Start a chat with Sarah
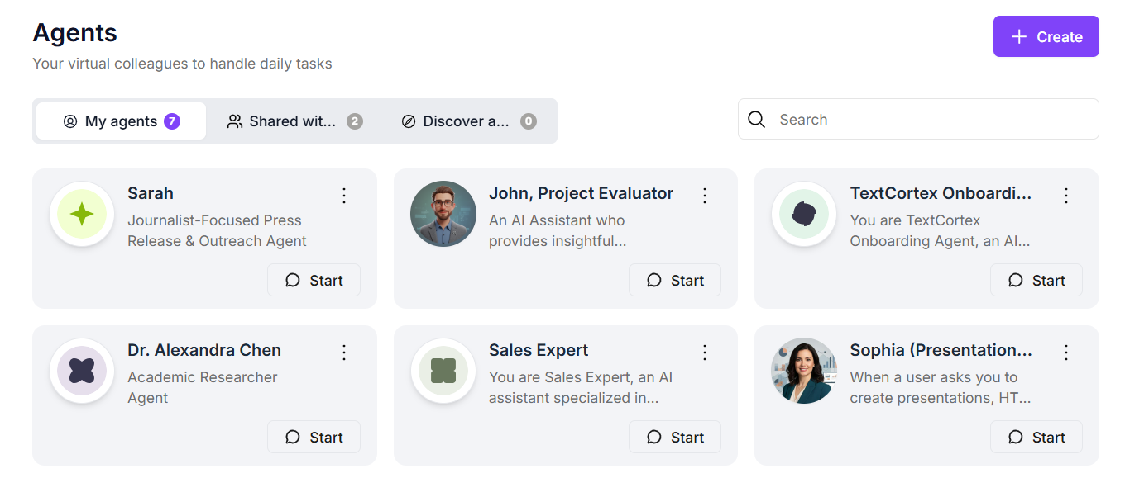This screenshot has height=478, width=1125. (314, 281)
